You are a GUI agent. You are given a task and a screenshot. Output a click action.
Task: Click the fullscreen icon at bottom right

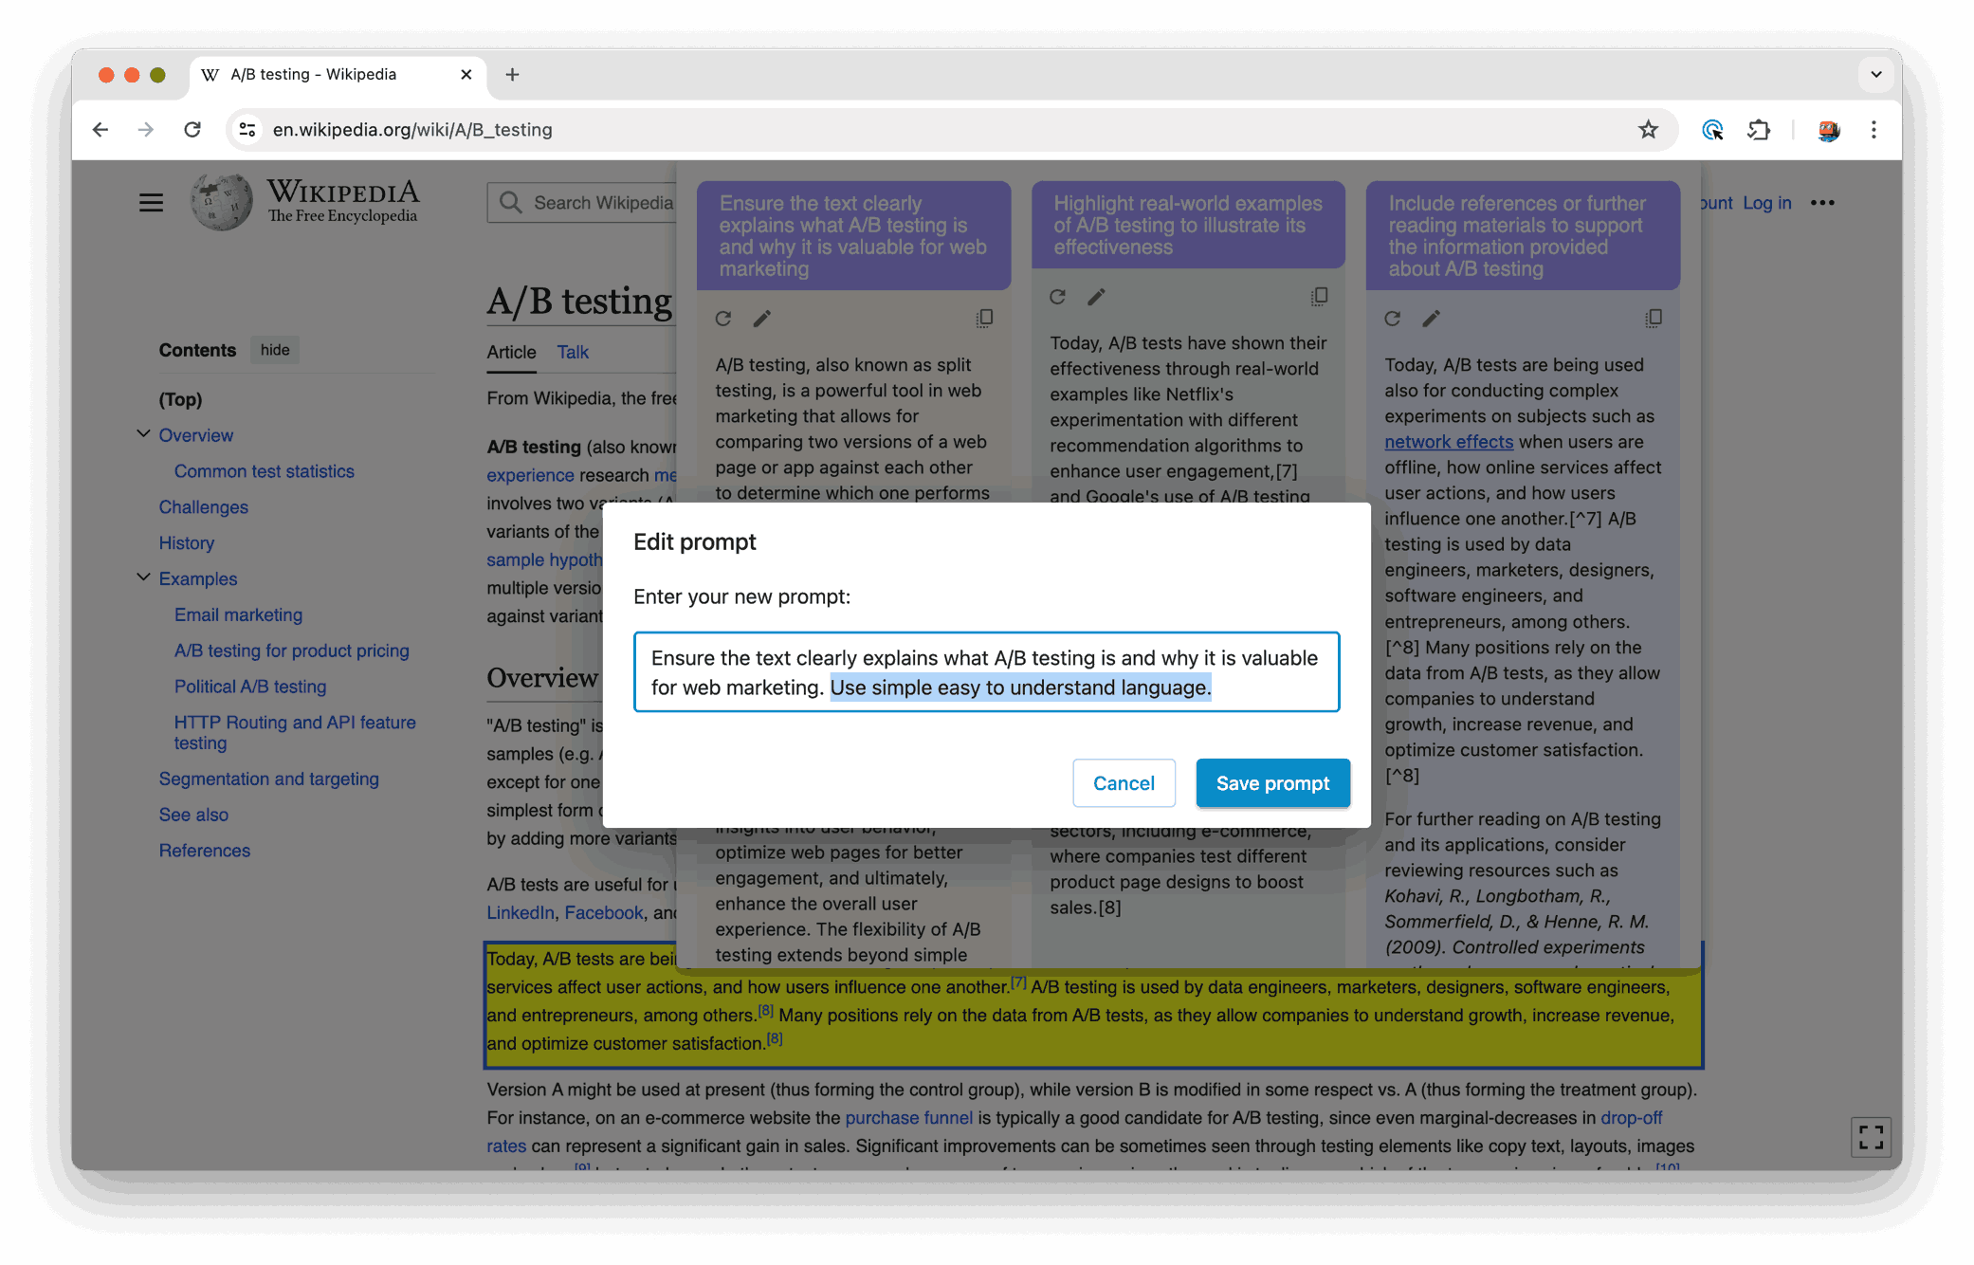pyautogui.click(x=1871, y=1137)
